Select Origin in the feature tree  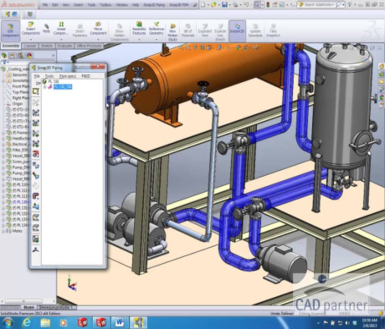18,103
